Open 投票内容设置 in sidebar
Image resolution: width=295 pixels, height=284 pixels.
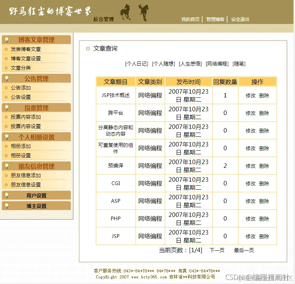(26, 126)
